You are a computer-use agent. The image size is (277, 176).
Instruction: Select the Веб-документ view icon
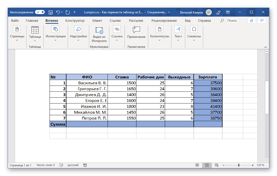click(216, 165)
